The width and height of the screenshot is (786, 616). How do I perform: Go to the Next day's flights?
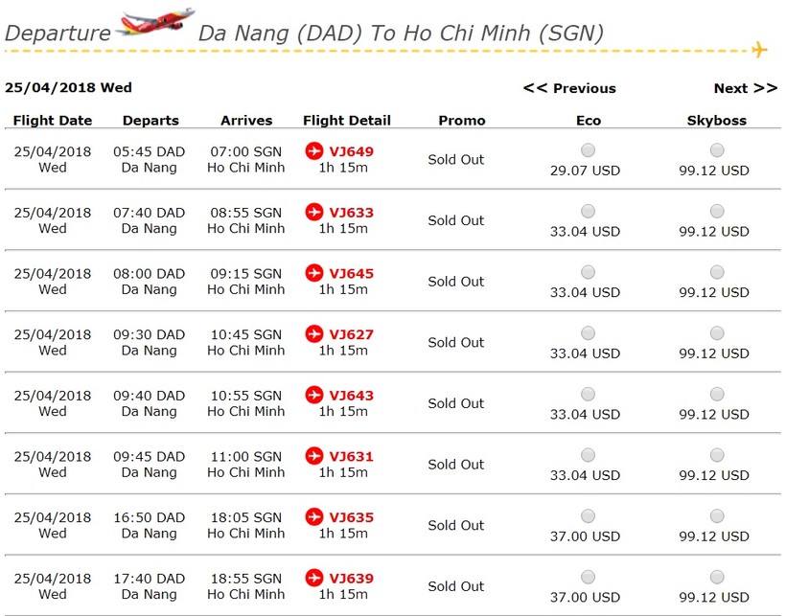click(x=745, y=88)
